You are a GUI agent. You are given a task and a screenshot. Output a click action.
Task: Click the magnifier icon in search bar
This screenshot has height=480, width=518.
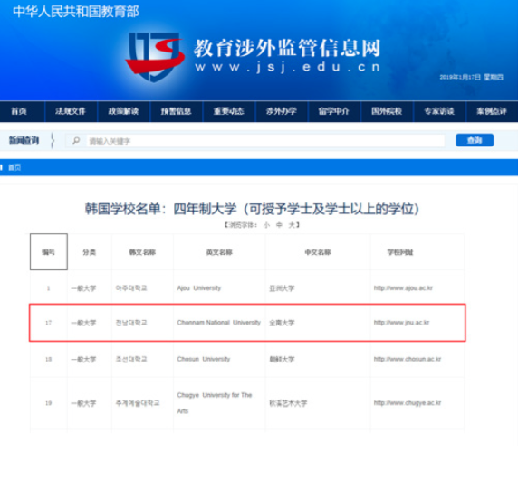click(76, 141)
